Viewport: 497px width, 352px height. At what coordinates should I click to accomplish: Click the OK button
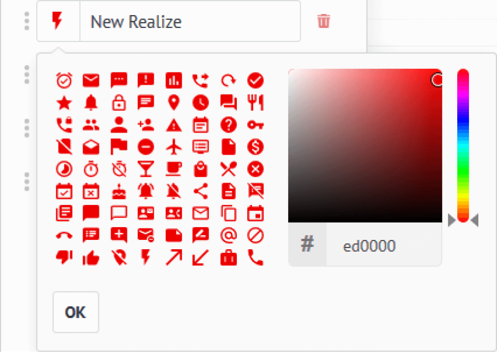coord(76,312)
